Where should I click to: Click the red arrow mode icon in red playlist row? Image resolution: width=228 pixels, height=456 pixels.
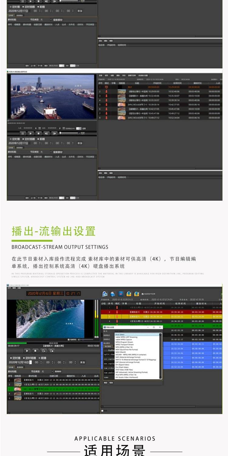pos(117,312)
